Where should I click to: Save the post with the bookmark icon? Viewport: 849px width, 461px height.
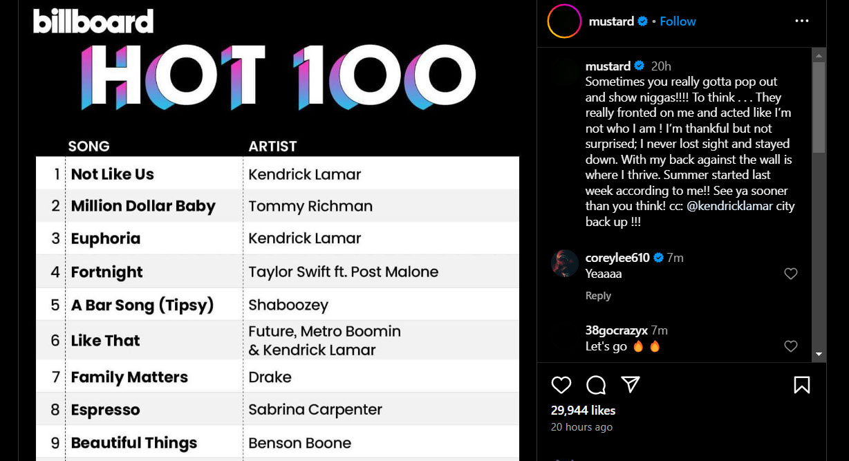coord(802,385)
